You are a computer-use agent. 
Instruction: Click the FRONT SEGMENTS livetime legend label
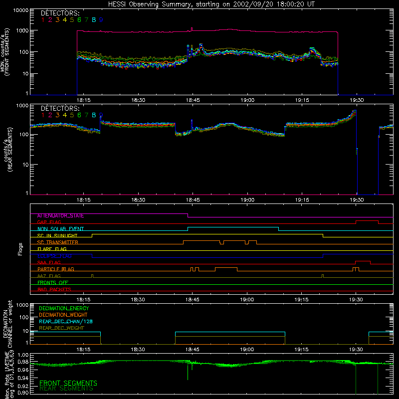[68, 383]
